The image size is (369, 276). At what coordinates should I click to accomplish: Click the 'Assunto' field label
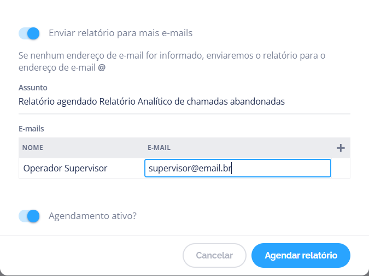tap(33, 88)
